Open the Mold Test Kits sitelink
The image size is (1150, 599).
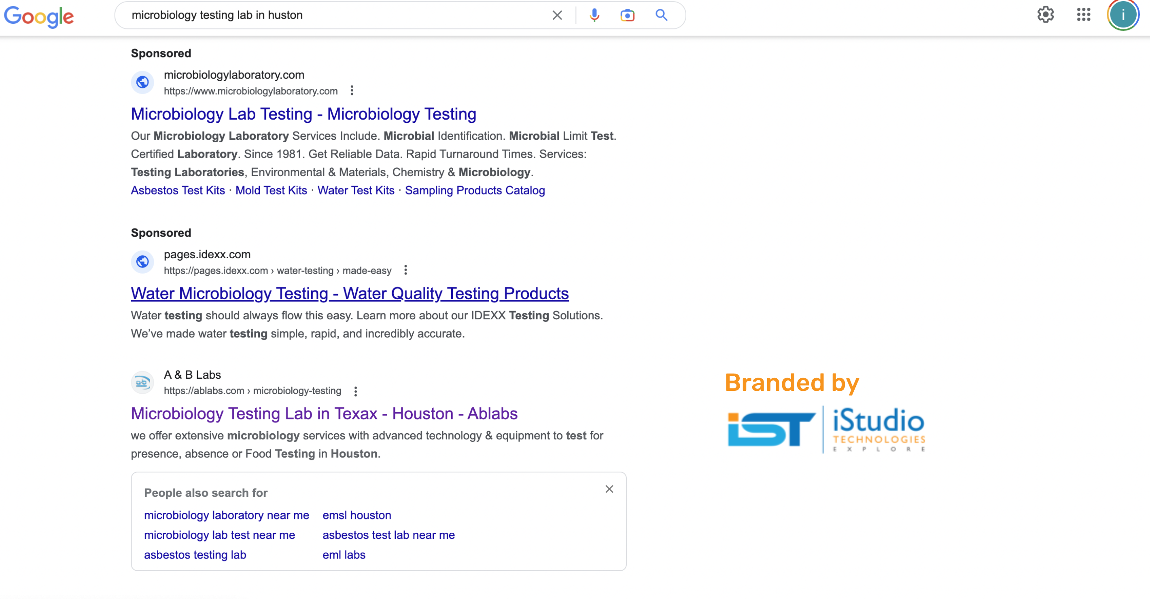(271, 190)
